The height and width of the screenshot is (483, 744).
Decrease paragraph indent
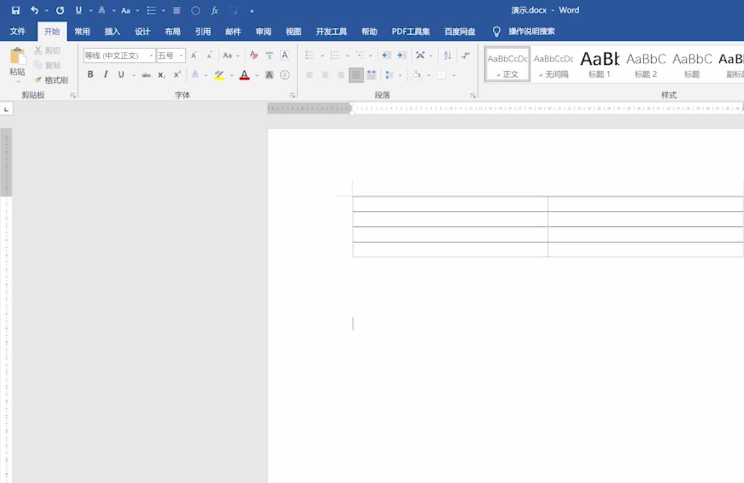tap(386, 55)
